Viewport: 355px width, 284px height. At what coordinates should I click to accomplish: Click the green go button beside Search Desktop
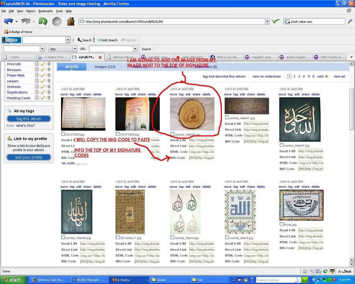305,280
